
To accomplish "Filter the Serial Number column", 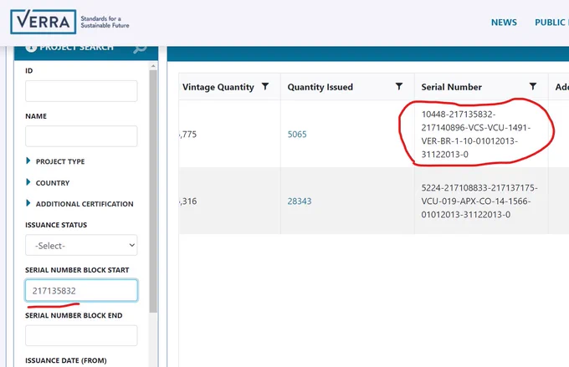I will pyautogui.click(x=533, y=86).
